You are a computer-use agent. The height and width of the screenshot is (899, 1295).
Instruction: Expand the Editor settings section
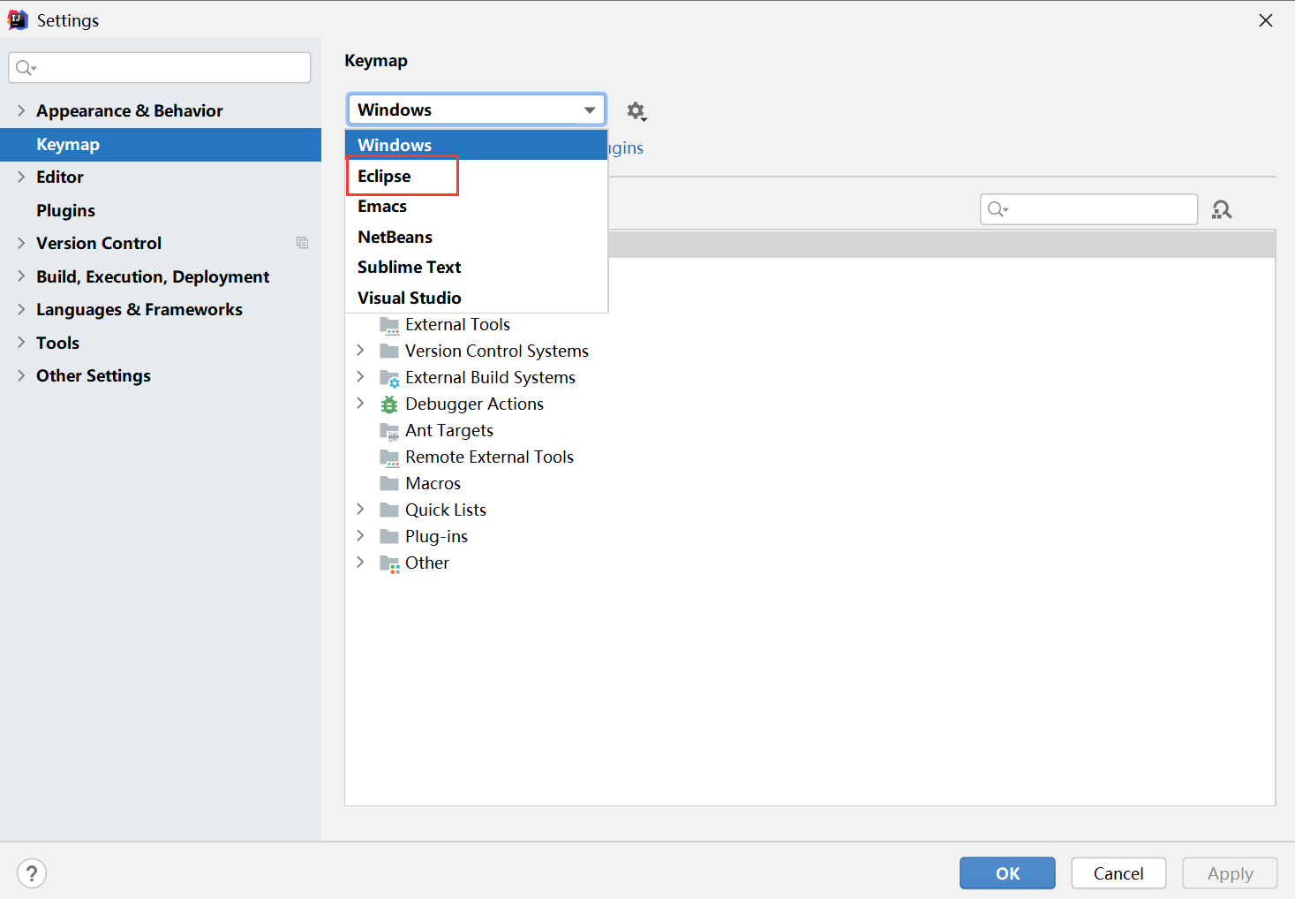coord(21,177)
